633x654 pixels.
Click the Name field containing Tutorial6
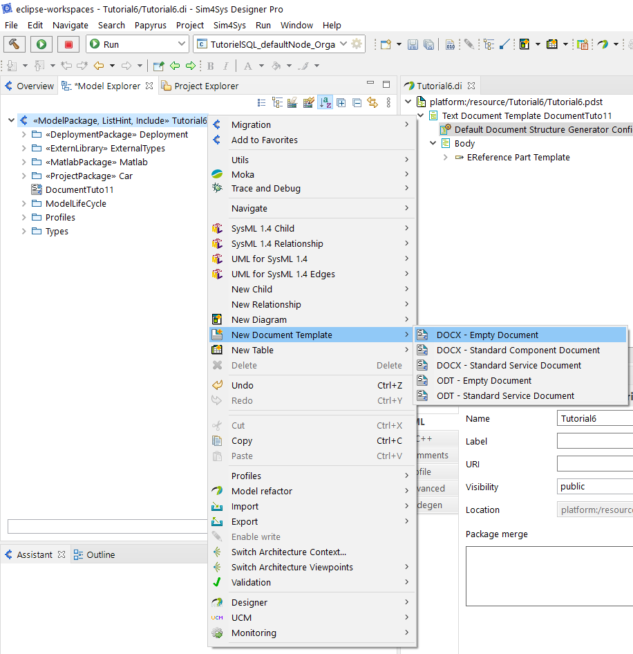pos(594,418)
